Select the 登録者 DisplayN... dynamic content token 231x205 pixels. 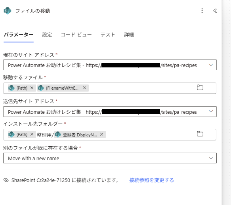point(80,134)
